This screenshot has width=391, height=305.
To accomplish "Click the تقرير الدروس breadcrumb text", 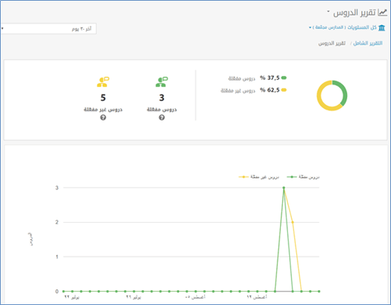I will (x=332, y=43).
